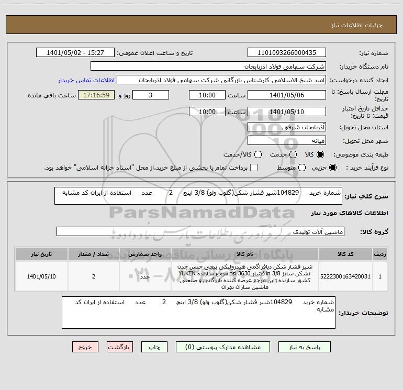Click the remaining time field 17:16:59
Viewport: 403px width, 390px height.
click(x=96, y=95)
